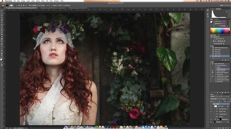Add a Curves adjustment
Viewport: 231px width, 129px height.
coord(219,39)
